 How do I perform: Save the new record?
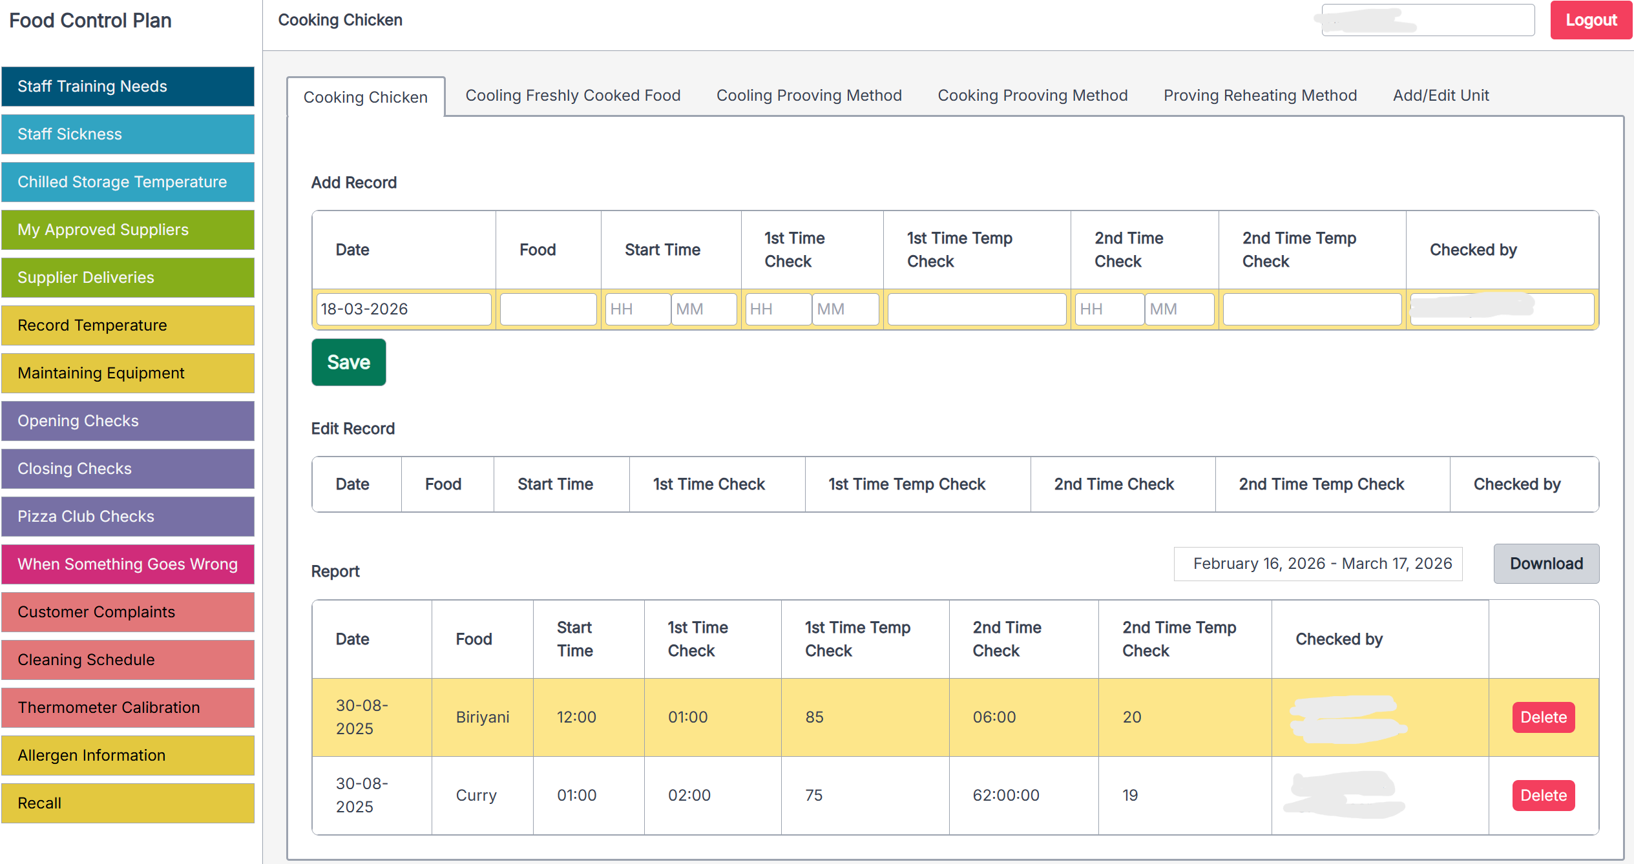(348, 362)
